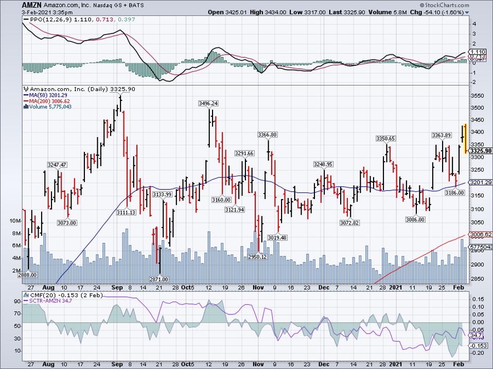This screenshot has height=369, width=493.
Task: Click the 3366.80 November high label
Action: pos(267,134)
